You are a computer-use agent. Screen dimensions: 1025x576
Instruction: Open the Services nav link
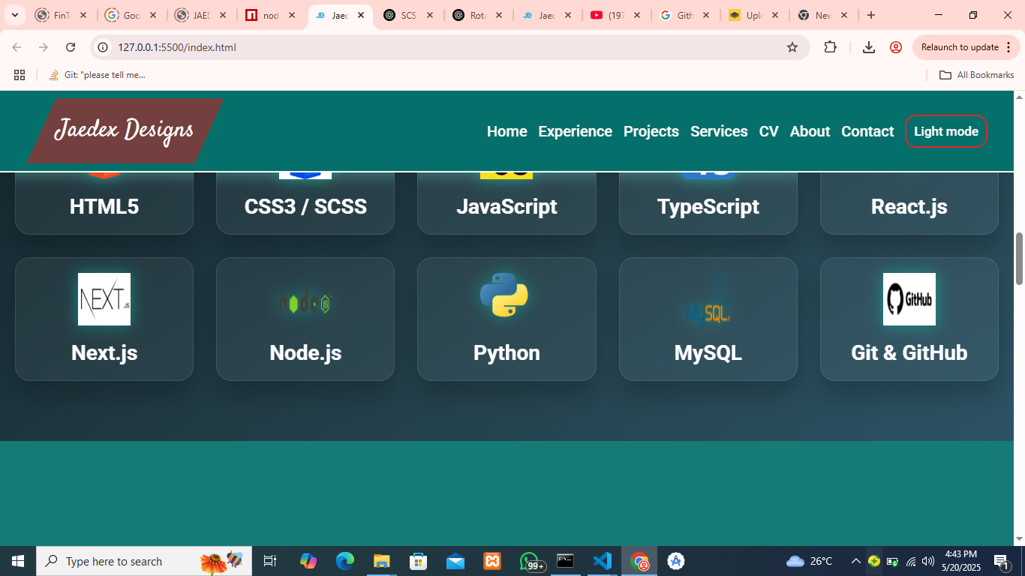[x=719, y=131]
